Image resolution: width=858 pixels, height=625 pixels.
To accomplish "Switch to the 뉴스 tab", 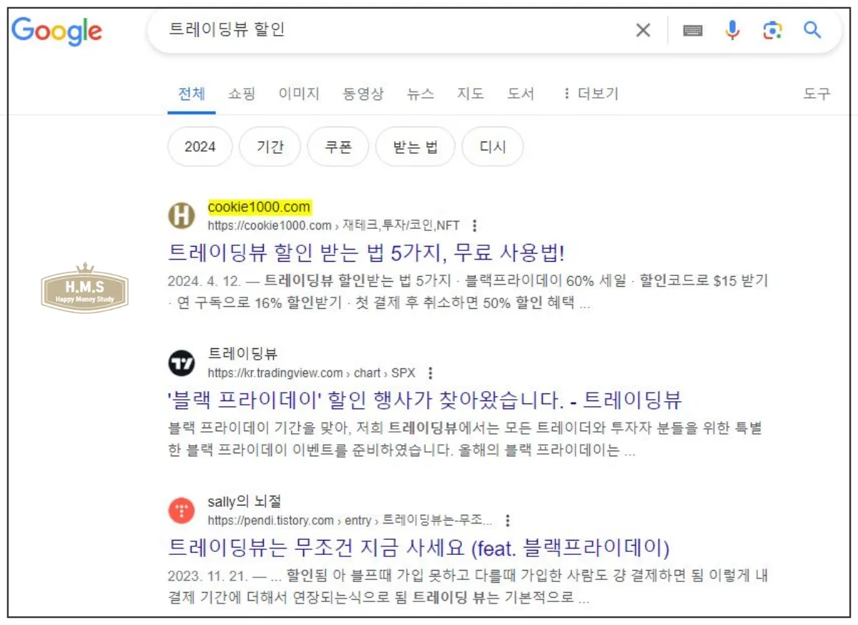I will point(420,94).
